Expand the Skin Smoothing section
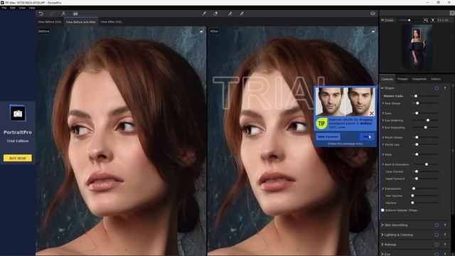 tap(382, 225)
